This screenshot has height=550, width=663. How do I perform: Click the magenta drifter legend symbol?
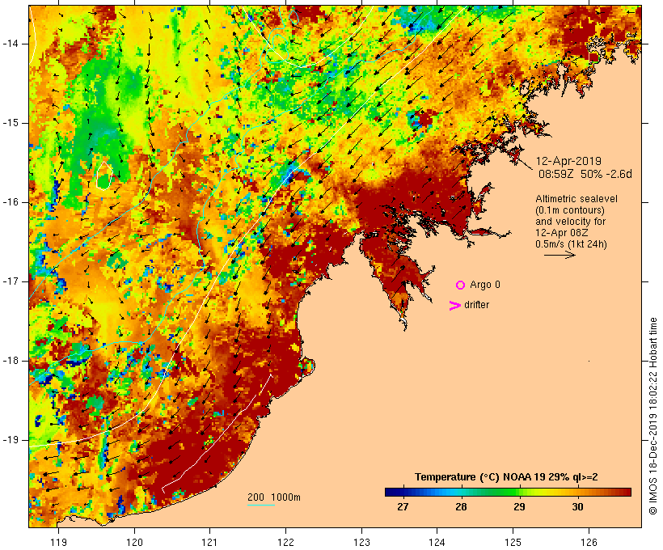[x=455, y=306]
